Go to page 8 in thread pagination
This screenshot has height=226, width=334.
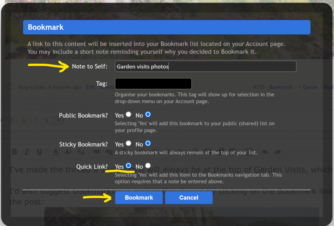47,121
